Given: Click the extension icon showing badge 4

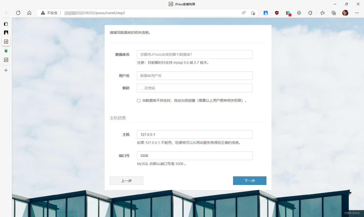Looking at the screenshot, I should [x=288, y=13].
